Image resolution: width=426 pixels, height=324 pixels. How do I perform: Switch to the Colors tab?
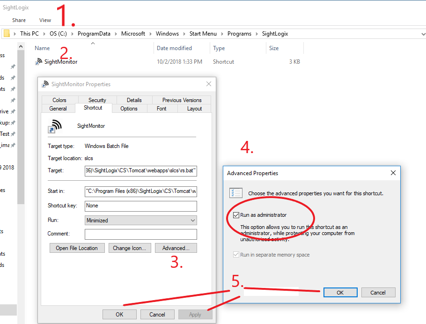coord(59,100)
